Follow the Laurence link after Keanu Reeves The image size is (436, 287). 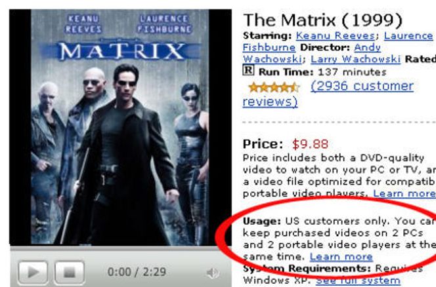point(408,36)
